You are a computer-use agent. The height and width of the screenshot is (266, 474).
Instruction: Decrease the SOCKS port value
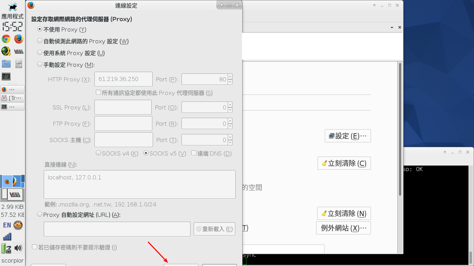[230, 142]
